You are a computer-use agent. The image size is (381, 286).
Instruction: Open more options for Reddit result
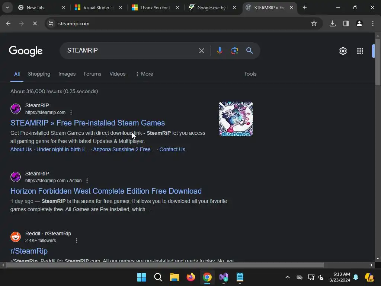[77, 241]
